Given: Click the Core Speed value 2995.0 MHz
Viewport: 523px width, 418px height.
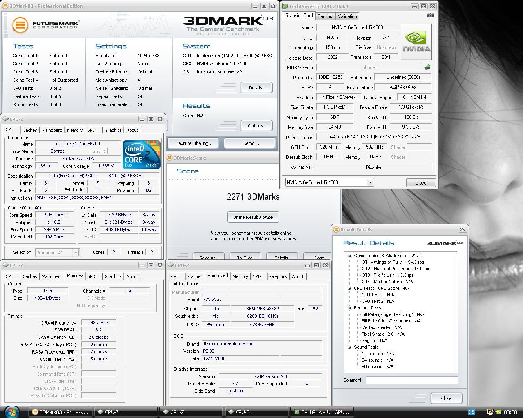Looking at the screenshot, I should [54, 215].
